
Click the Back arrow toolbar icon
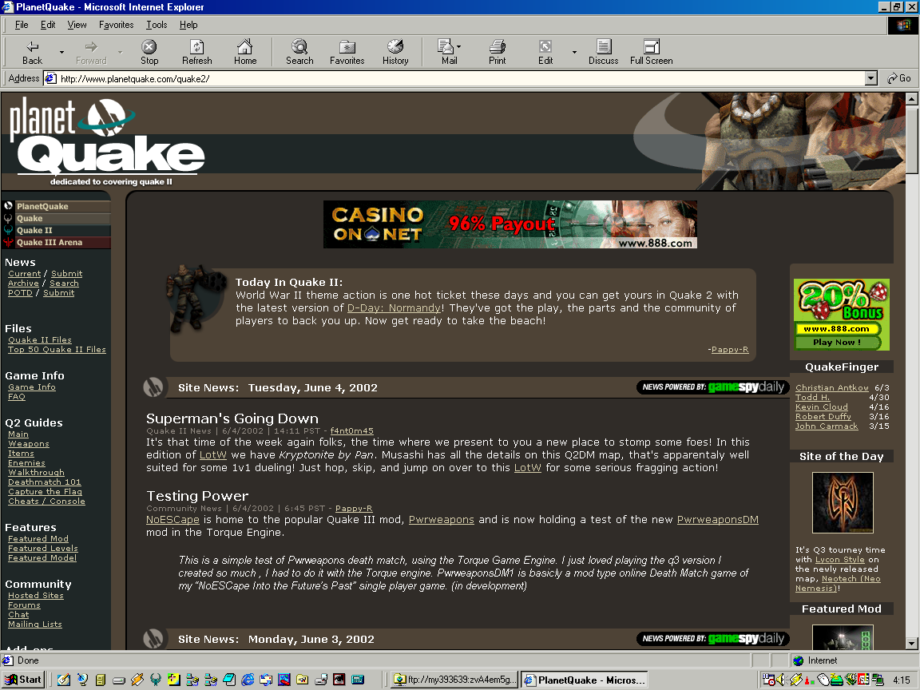[x=33, y=47]
